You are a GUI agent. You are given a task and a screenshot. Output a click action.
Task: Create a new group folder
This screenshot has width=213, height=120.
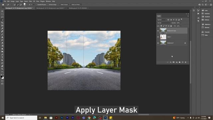click(x=180, y=62)
